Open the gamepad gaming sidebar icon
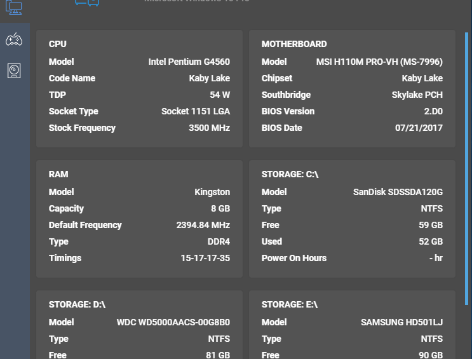 click(x=14, y=39)
